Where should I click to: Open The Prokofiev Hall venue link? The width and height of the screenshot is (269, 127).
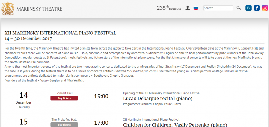64,120
